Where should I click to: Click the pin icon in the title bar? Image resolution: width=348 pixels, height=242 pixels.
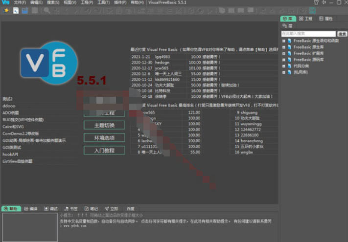[324, 2]
